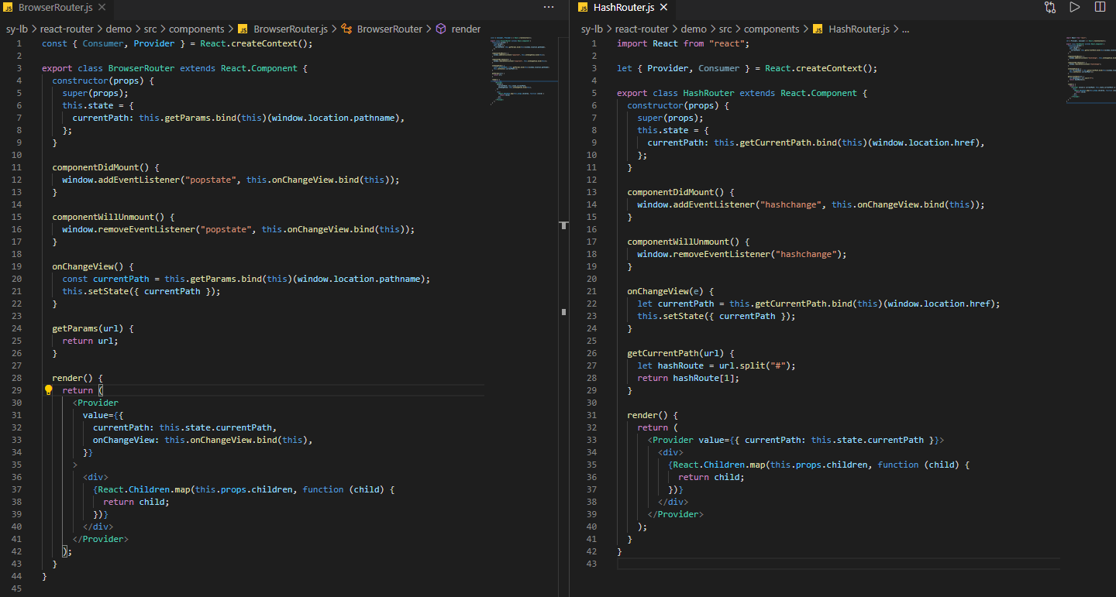Image resolution: width=1116 pixels, height=597 pixels.
Task: Click line number 1 in HashRouter.js
Action: [x=594, y=43]
